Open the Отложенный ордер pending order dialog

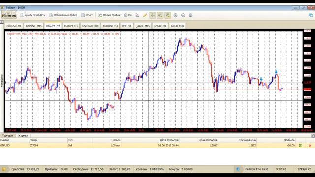click(63, 15)
